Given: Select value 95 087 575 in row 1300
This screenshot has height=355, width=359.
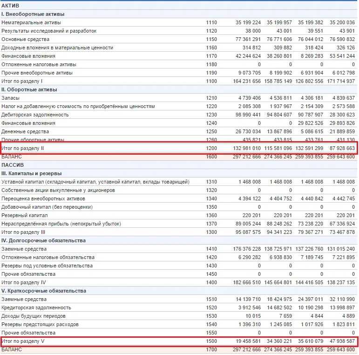Looking at the screenshot, I should 248,232.
